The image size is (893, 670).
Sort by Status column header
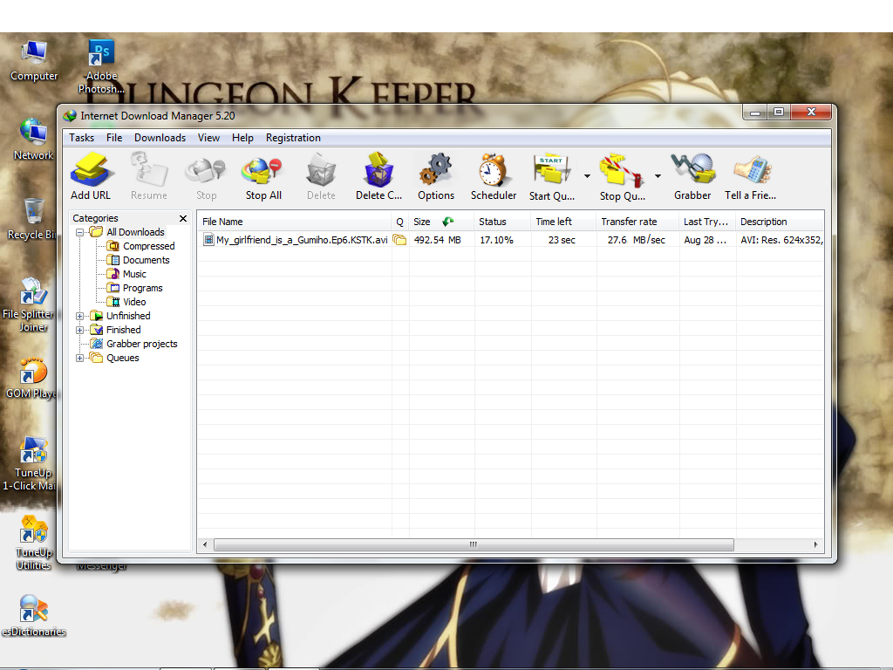click(502, 222)
